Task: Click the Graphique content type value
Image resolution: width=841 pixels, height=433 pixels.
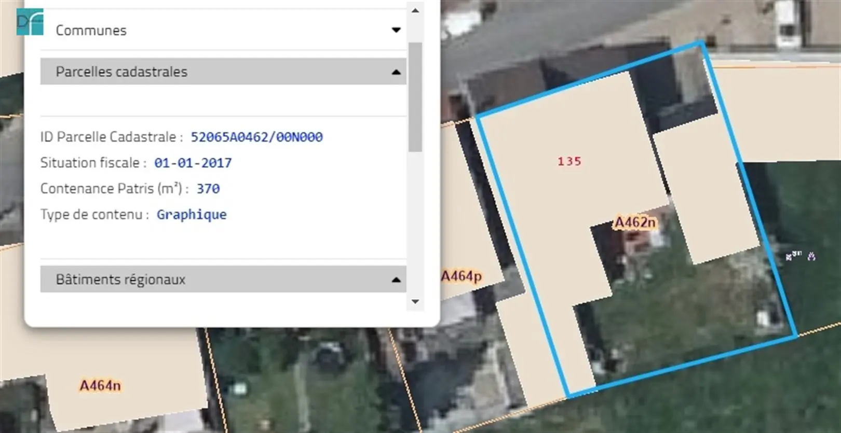Action: 192,215
